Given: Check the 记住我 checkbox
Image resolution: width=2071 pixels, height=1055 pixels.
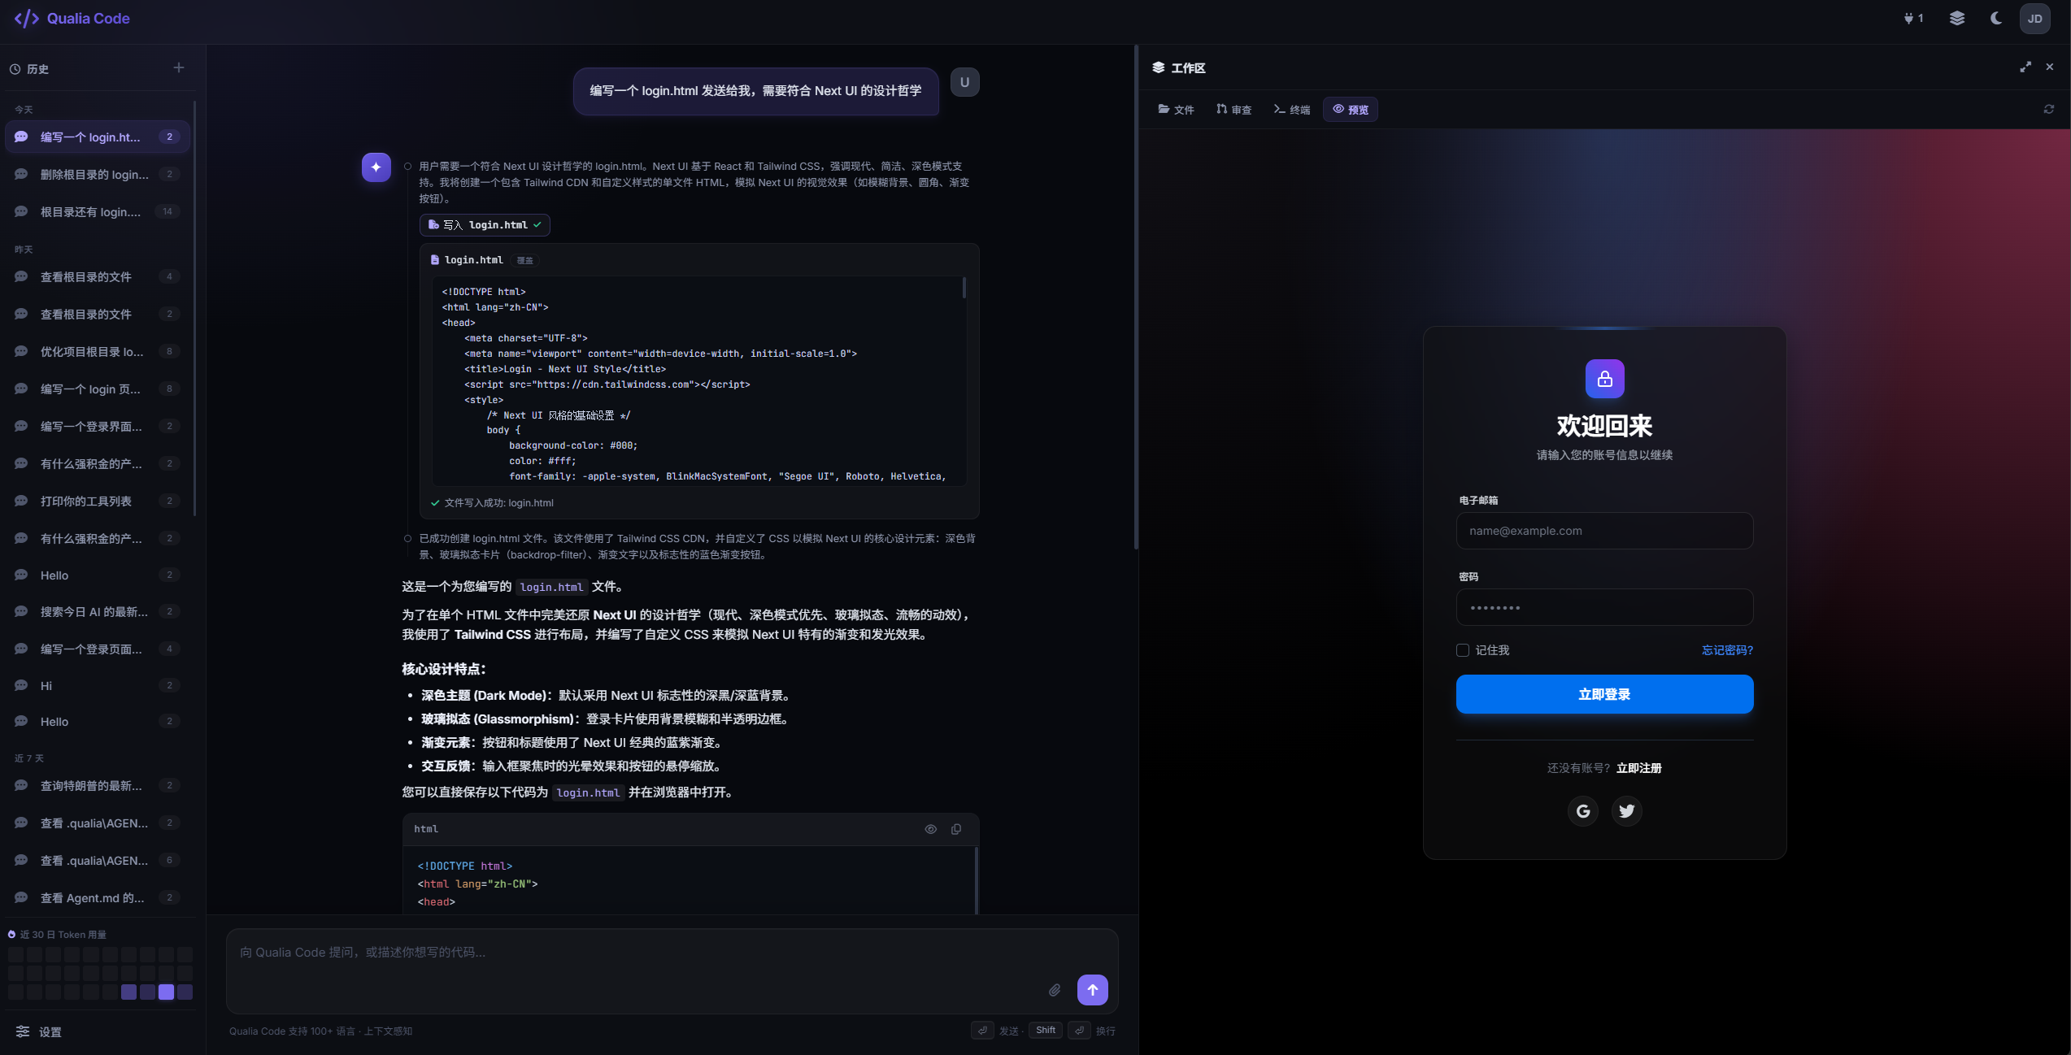Looking at the screenshot, I should [x=1463, y=650].
